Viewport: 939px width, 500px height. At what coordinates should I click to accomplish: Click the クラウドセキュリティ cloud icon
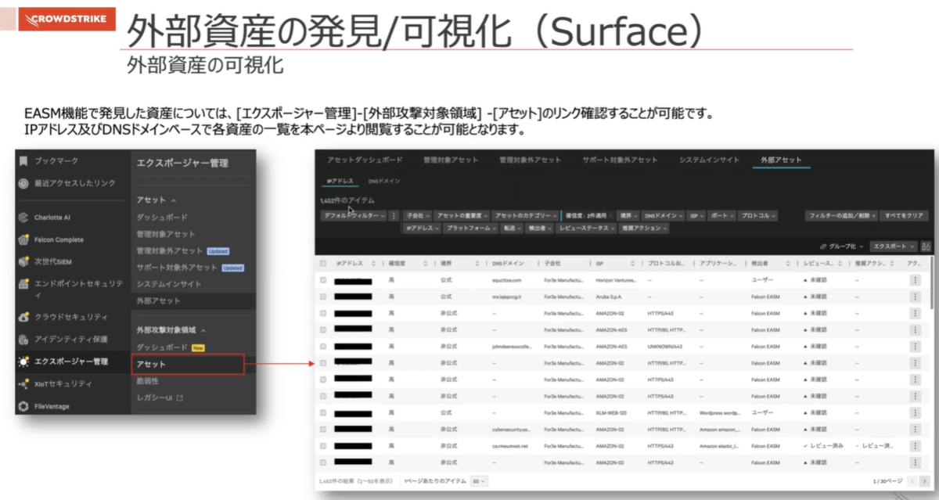click(x=23, y=317)
